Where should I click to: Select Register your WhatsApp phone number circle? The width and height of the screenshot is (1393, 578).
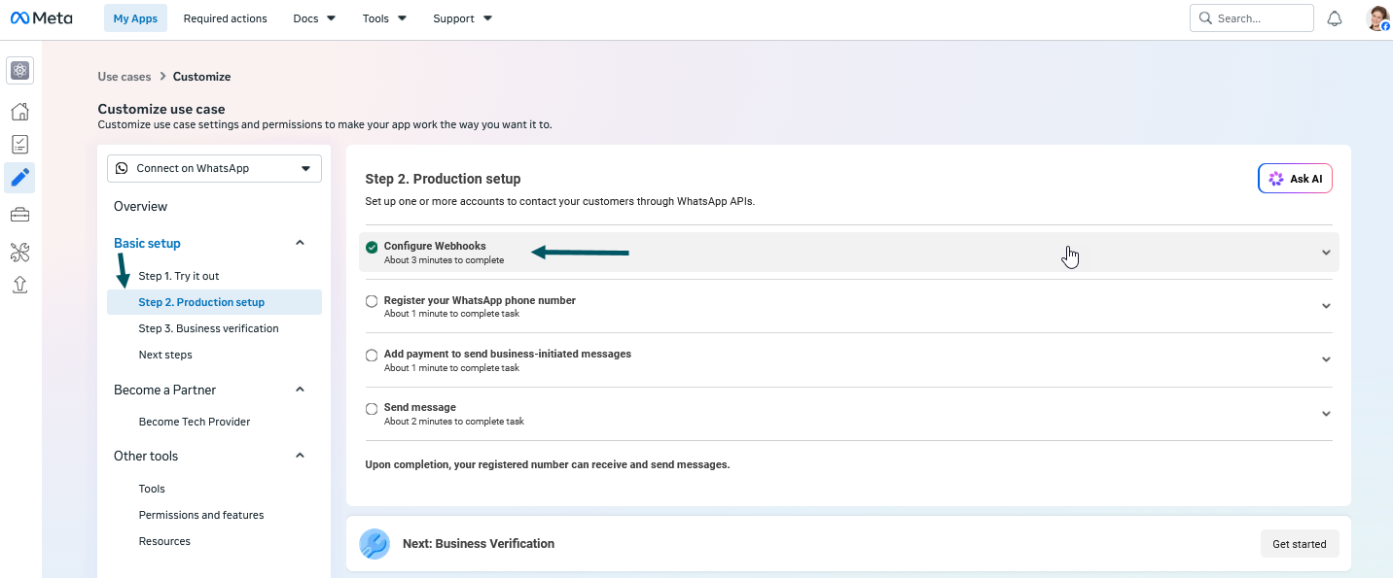pyautogui.click(x=372, y=301)
